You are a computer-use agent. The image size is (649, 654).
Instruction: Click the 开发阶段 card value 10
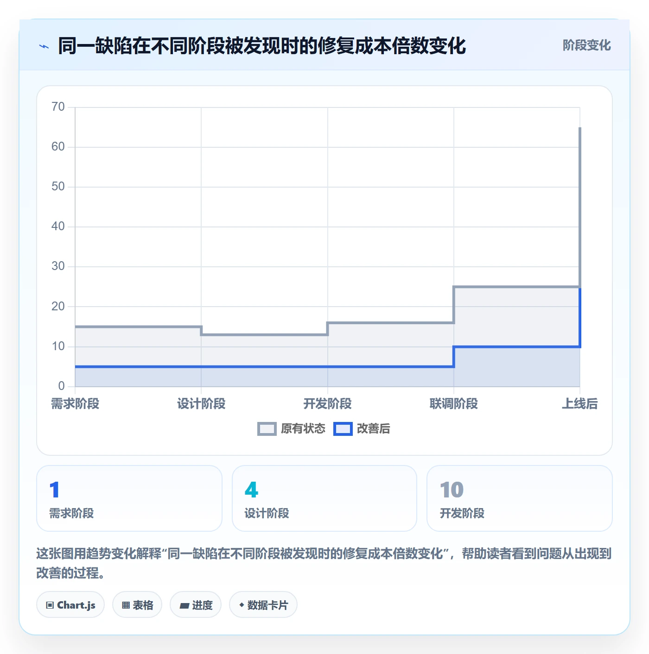(452, 490)
